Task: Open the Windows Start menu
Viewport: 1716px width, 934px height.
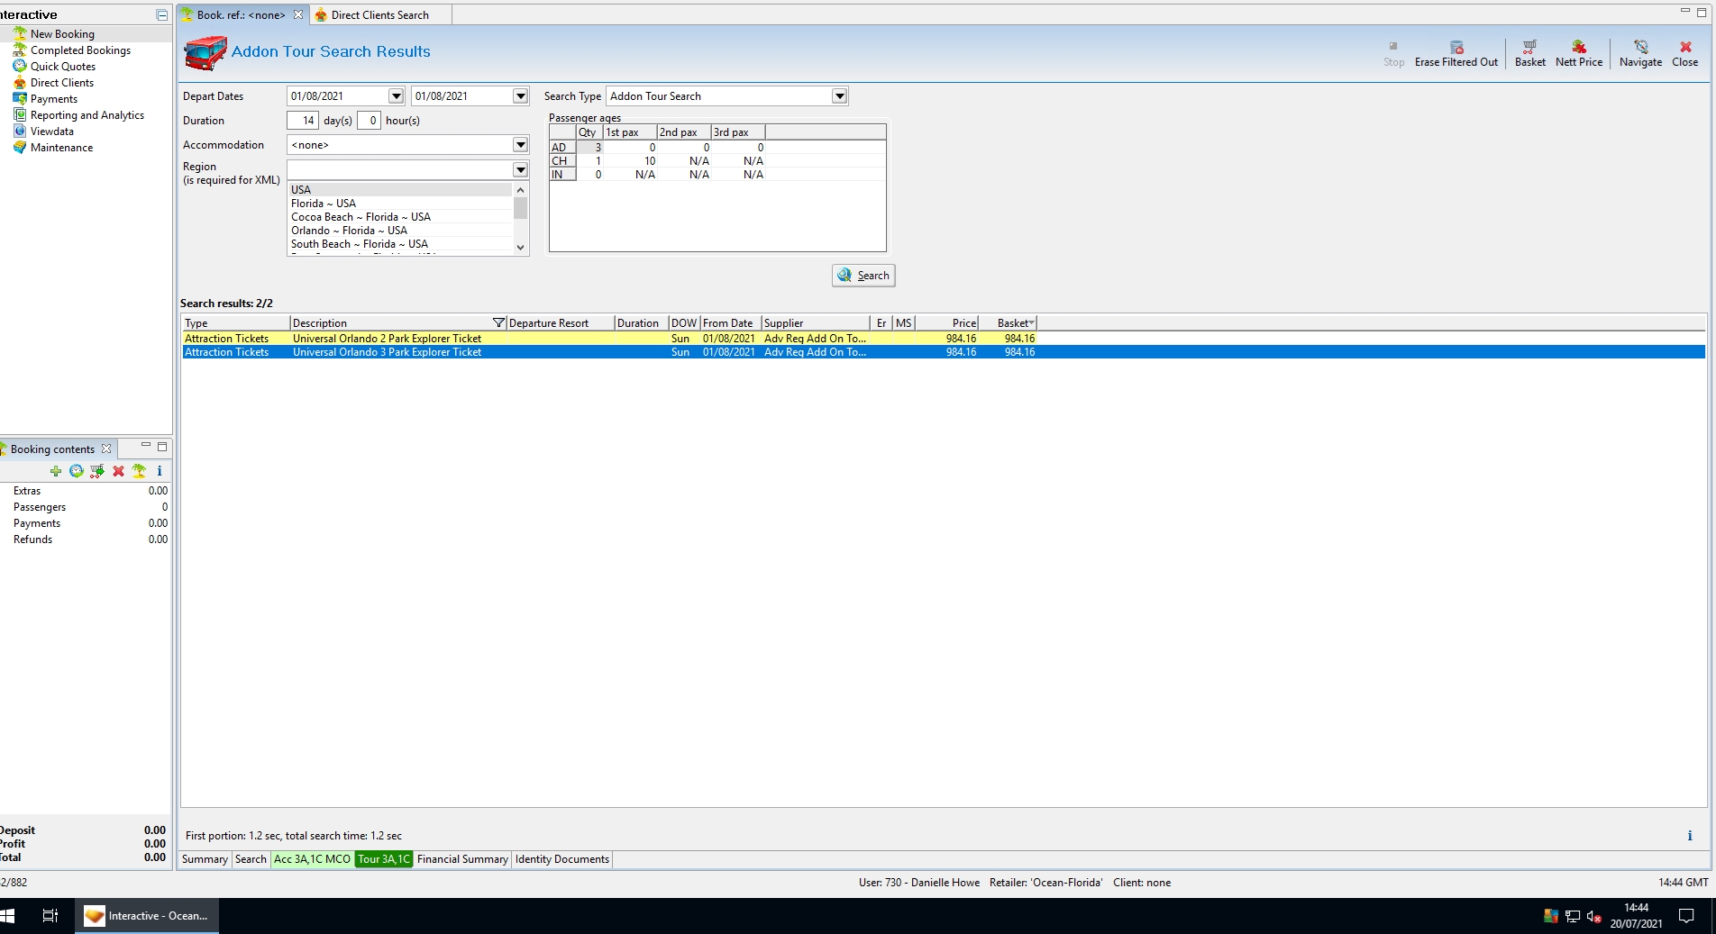Action: coord(8,916)
